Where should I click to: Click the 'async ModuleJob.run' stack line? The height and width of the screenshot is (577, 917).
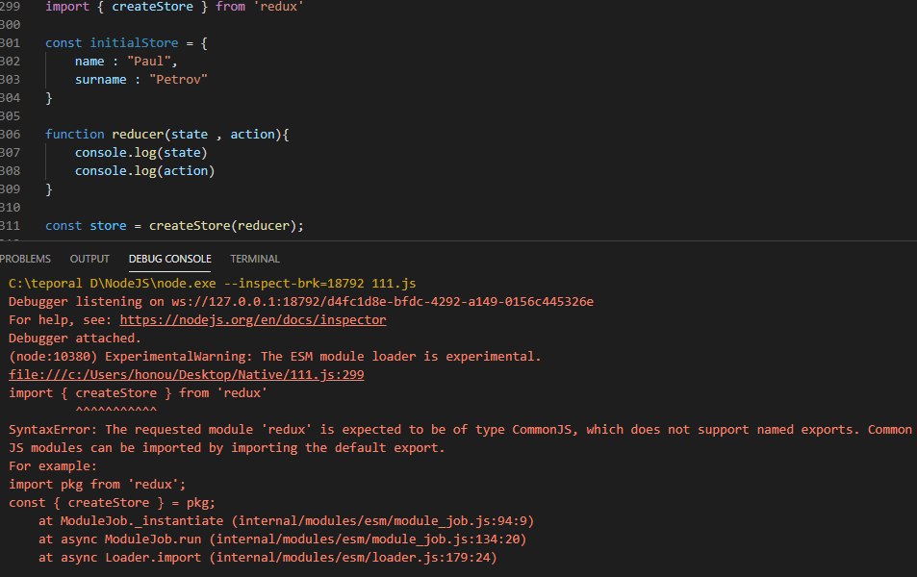point(283,539)
